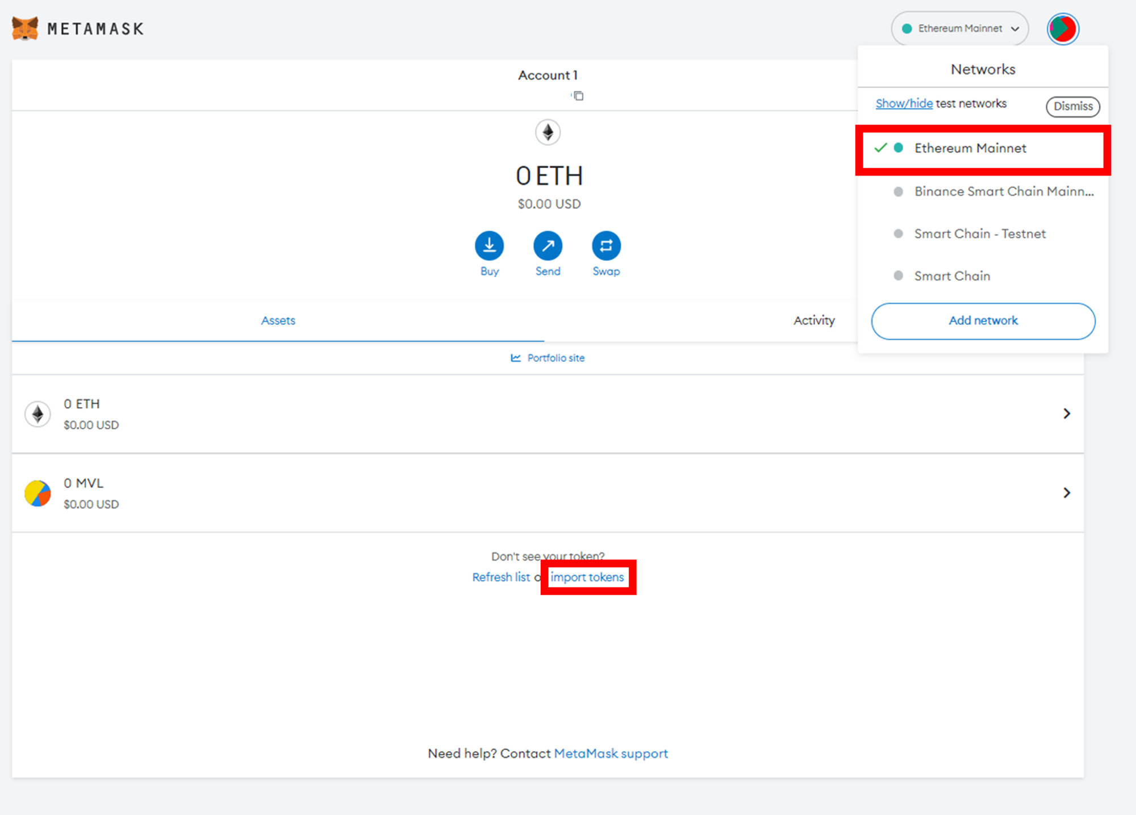The height and width of the screenshot is (815, 1136).
Task: Click the teal dot in the network selector
Action: coord(907,28)
